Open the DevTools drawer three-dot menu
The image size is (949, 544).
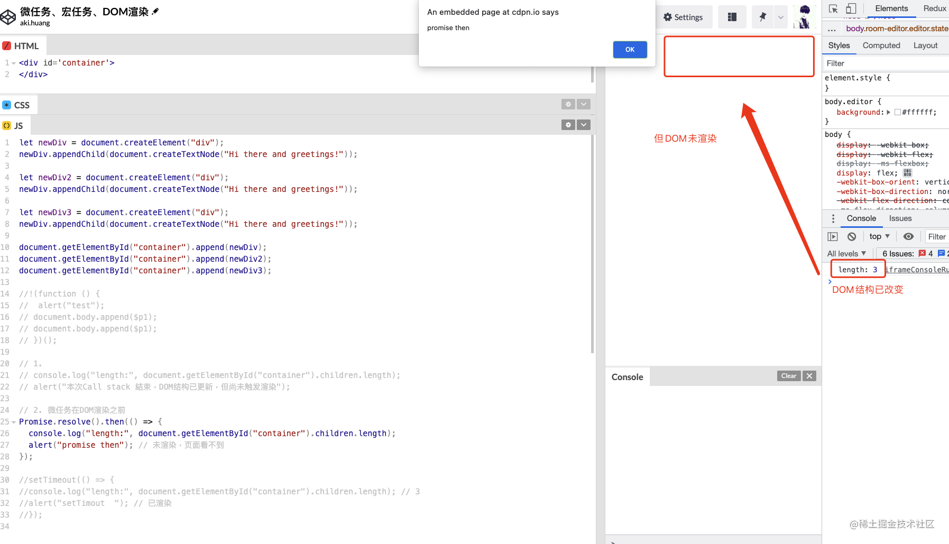833,218
